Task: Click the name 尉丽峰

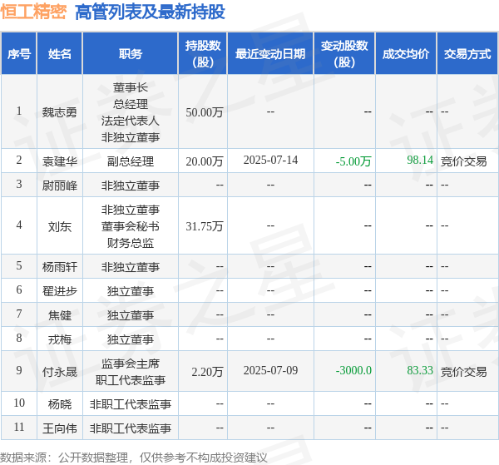Action: tap(60, 186)
